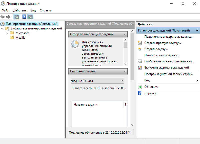
Task: Click scroll up arrow of center pane scrollbar
Action: tap(132, 31)
